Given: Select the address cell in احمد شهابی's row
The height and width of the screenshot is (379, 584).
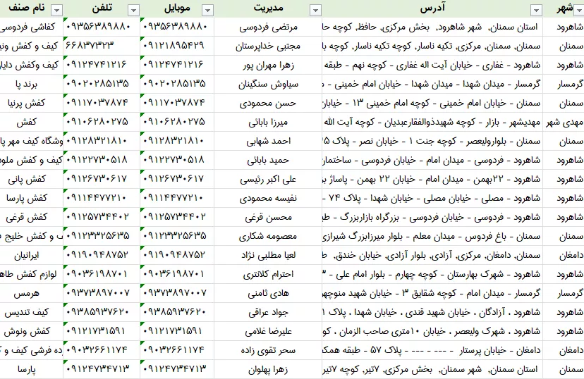Looking at the screenshot, I should point(432,141).
